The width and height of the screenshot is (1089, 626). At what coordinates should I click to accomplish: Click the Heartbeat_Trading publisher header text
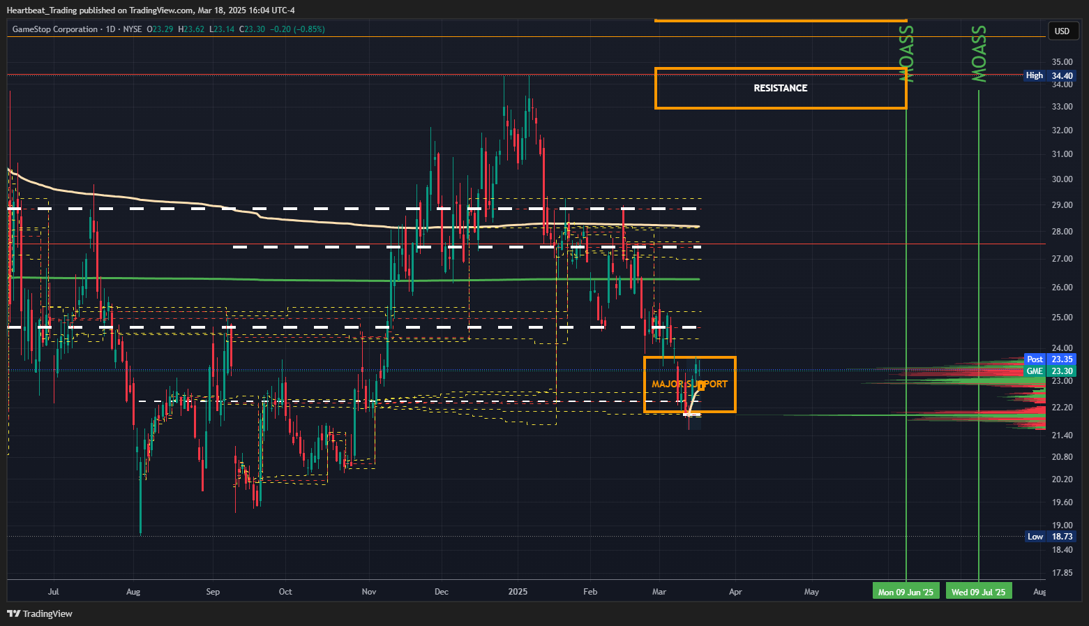pyautogui.click(x=151, y=10)
